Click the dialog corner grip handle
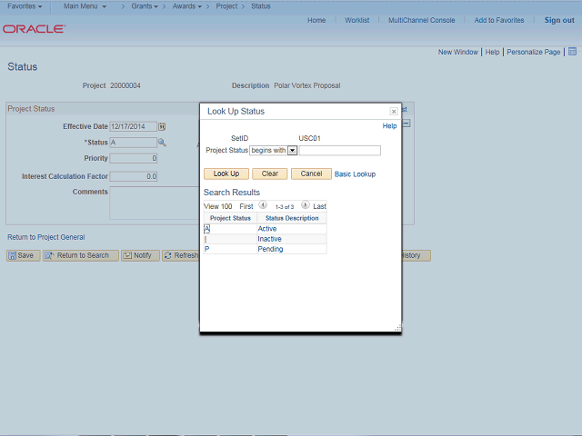Viewport: 582px width, 436px height. 397,328
